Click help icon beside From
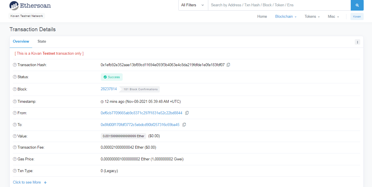 coord(15,113)
